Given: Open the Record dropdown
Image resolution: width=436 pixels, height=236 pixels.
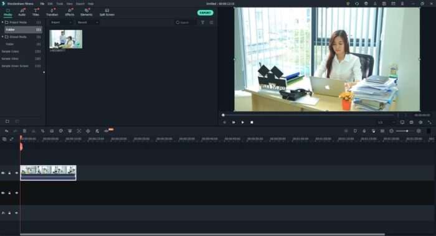Looking at the screenshot, I should click(x=88, y=22).
